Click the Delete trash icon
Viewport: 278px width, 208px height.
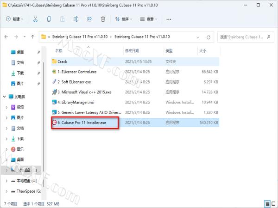(103, 19)
